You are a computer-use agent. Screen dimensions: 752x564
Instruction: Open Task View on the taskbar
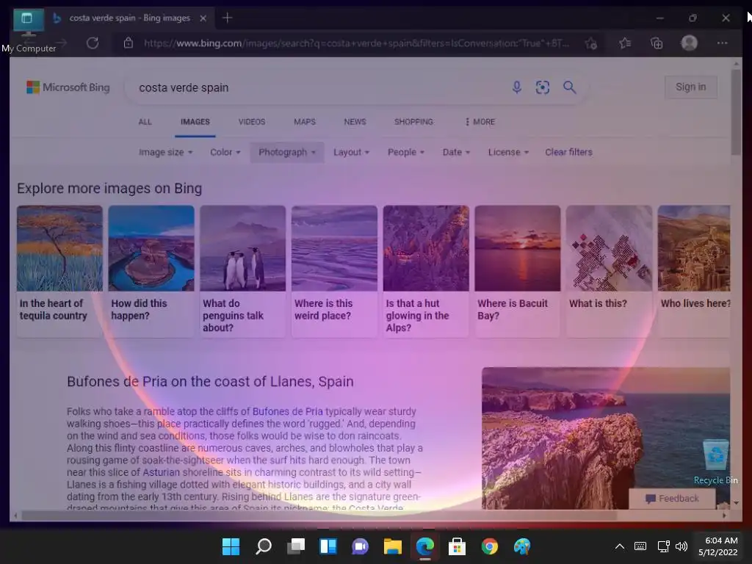[296, 546]
